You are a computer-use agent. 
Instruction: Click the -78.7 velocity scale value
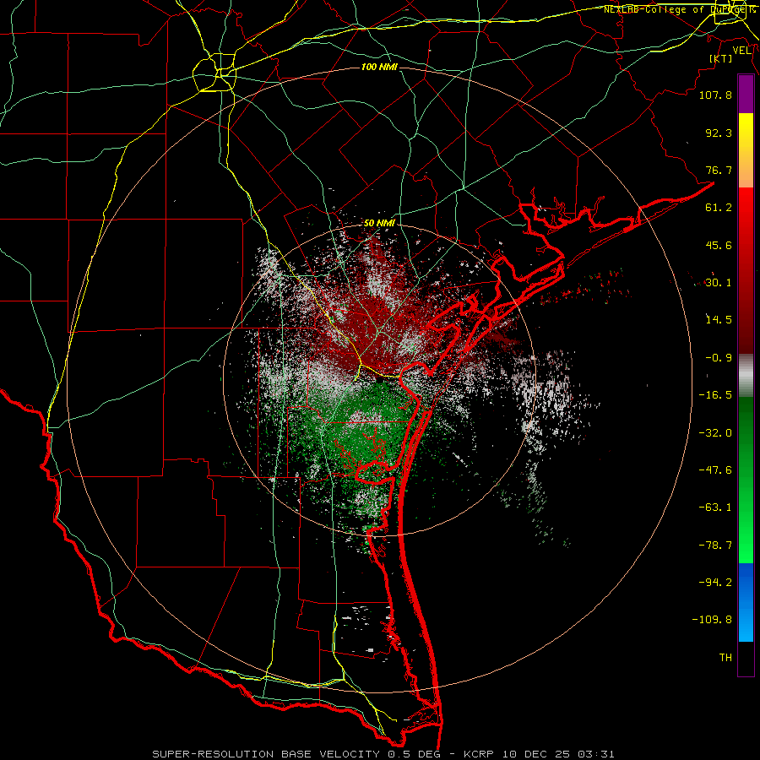[715, 546]
